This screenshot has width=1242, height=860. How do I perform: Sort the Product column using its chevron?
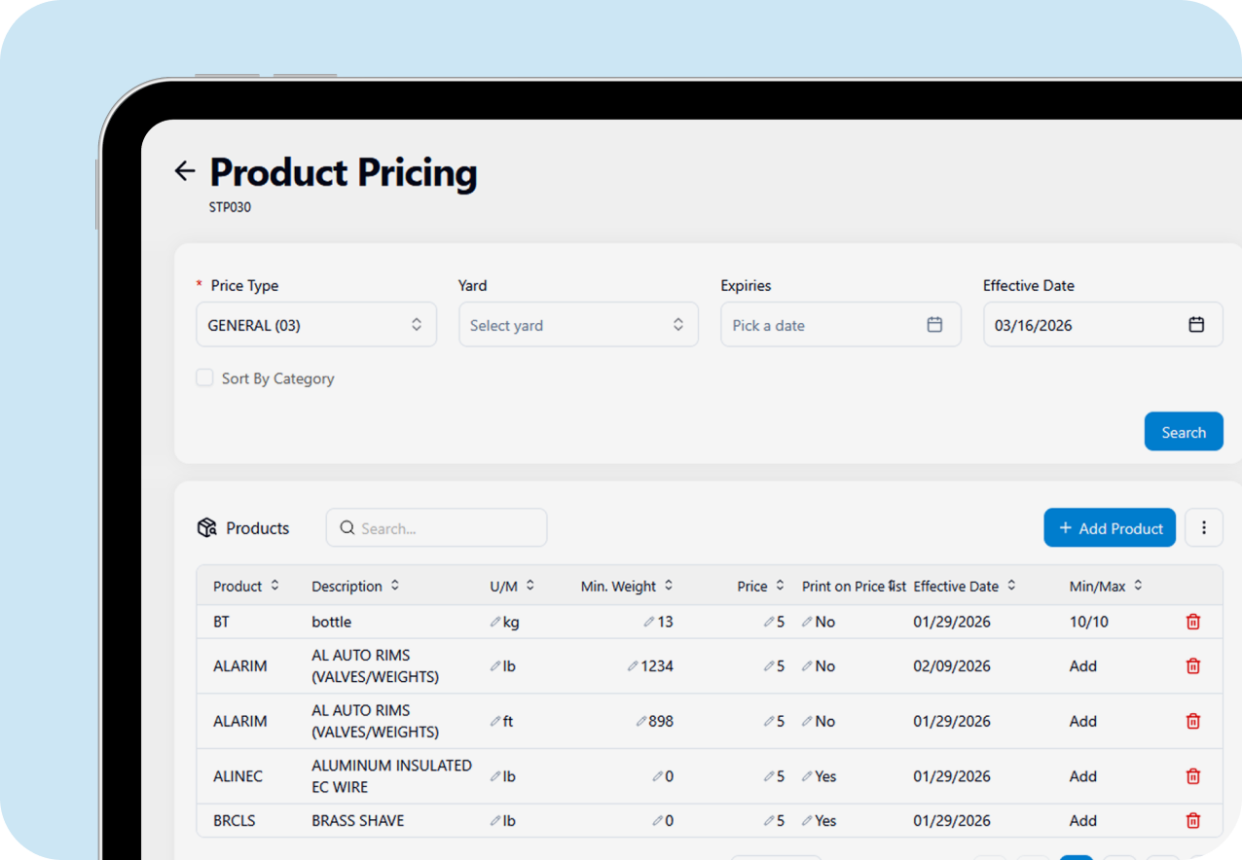pyautogui.click(x=275, y=586)
